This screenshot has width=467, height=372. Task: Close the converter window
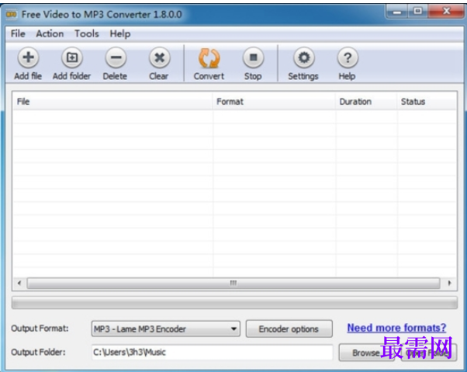pyautogui.click(x=447, y=12)
